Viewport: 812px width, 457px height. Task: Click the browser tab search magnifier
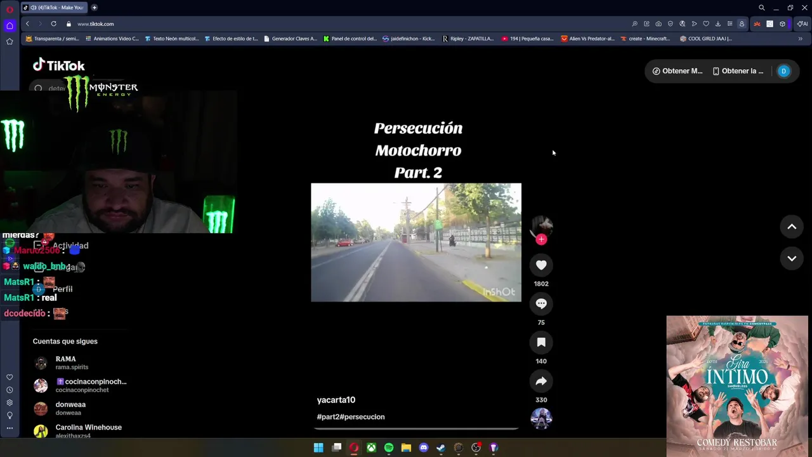pos(762,8)
